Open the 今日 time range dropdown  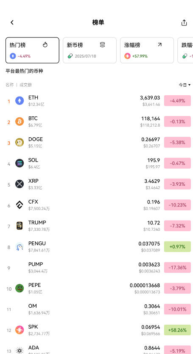click(185, 85)
